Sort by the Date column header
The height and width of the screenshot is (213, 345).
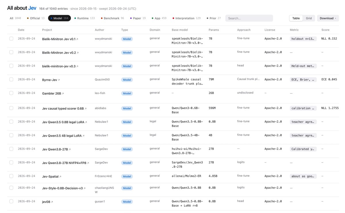pyautogui.click(x=21, y=30)
